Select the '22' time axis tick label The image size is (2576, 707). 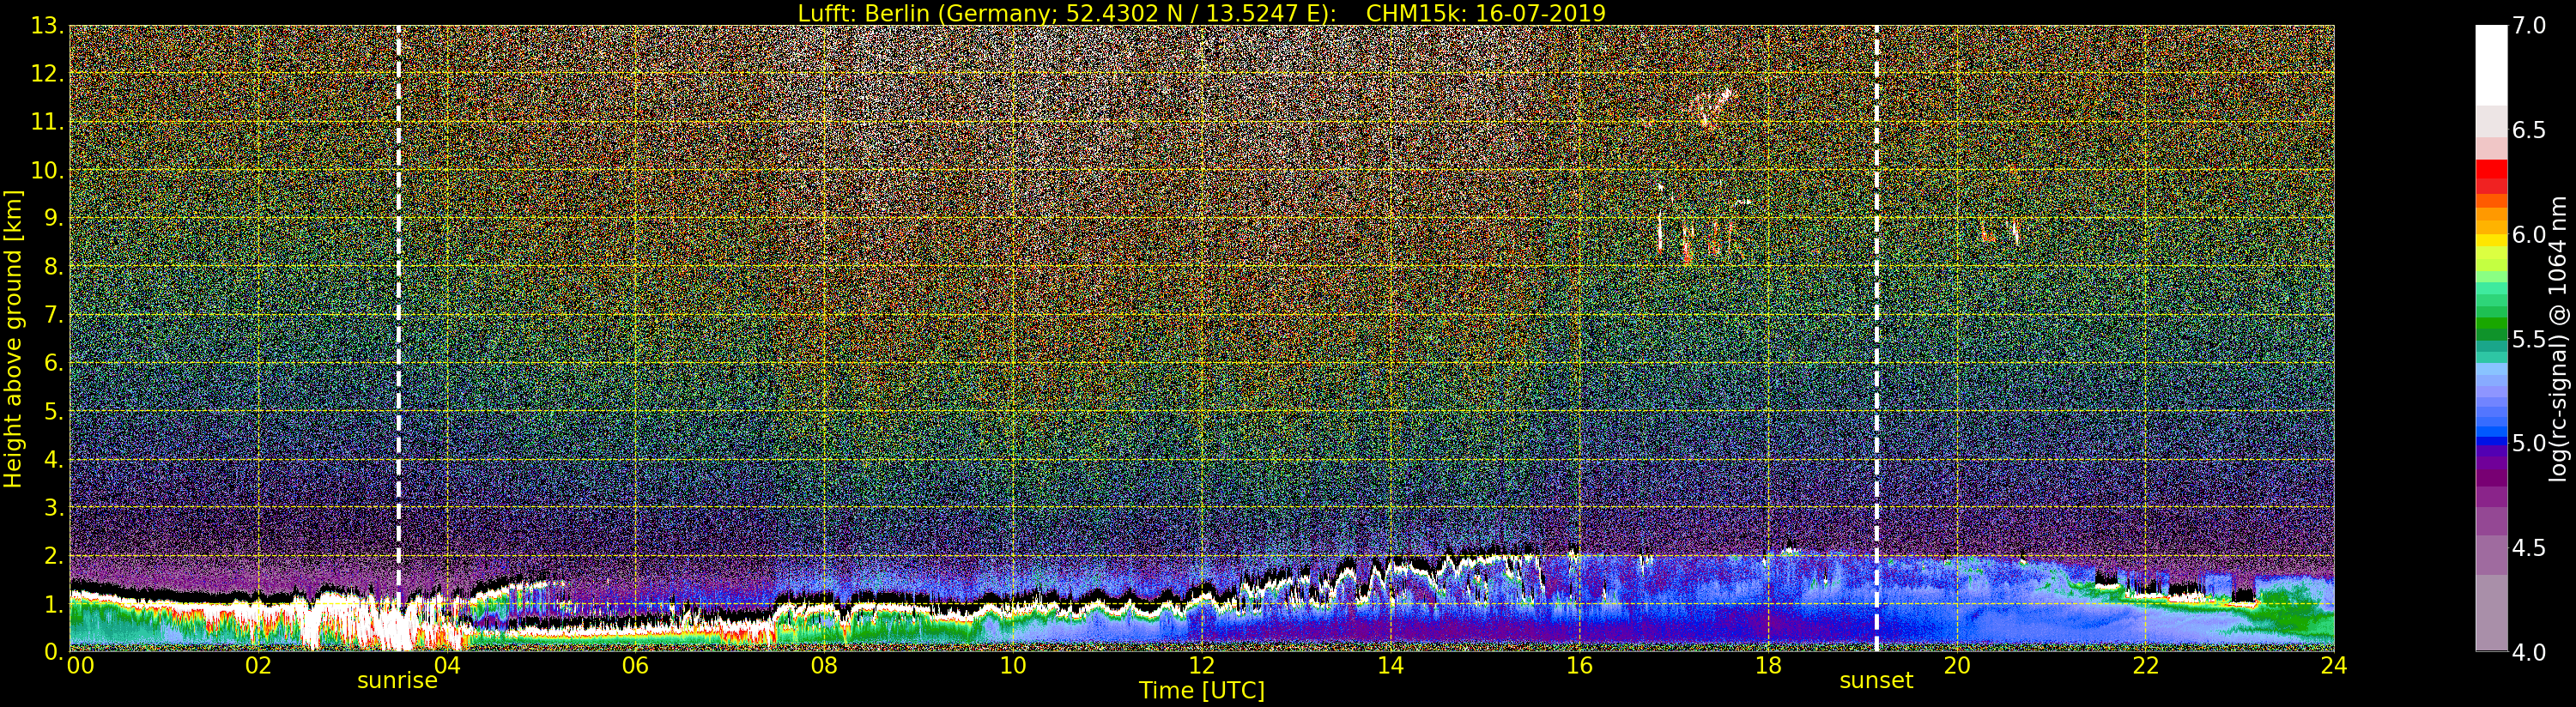tap(2145, 666)
